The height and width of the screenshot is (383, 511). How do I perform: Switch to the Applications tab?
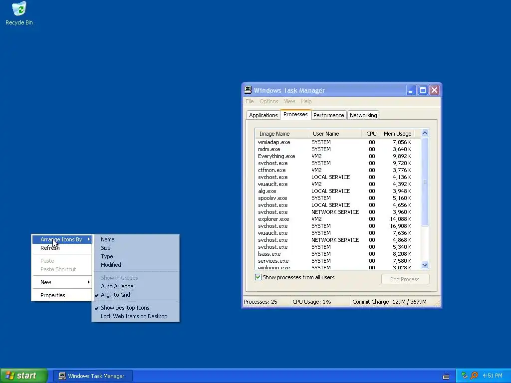click(x=263, y=115)
